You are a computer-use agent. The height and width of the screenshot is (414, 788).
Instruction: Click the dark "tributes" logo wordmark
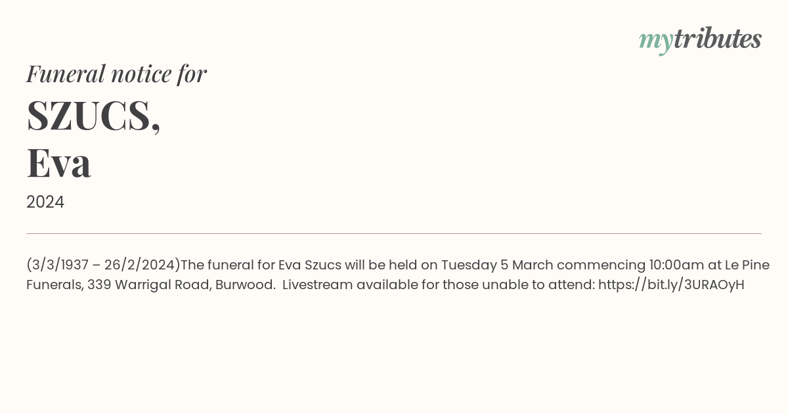click(717, 39)
